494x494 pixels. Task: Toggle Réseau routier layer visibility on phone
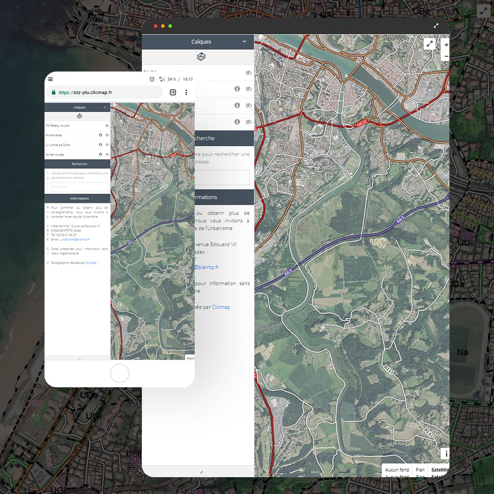(107, 126)
